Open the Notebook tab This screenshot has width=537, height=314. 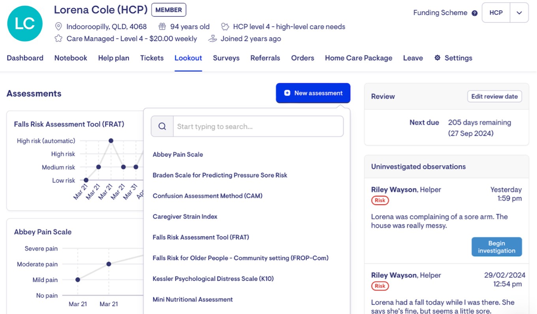[71, 58]
